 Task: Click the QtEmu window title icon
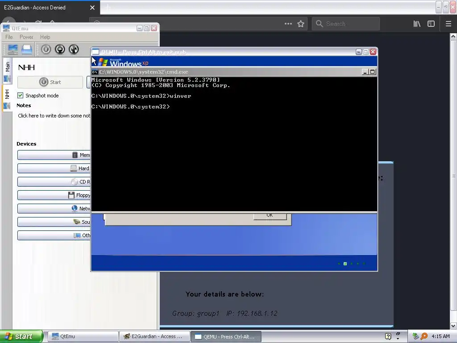point(6,28)
